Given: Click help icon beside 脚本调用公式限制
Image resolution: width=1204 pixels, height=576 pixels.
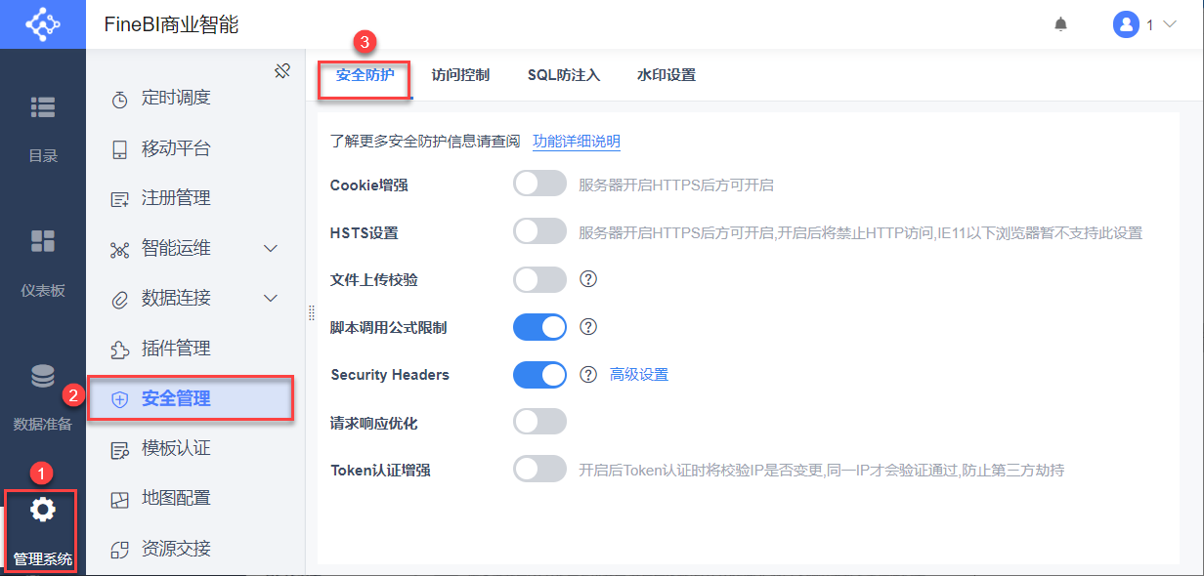Looking at the screenshot, I should (588, 327).
